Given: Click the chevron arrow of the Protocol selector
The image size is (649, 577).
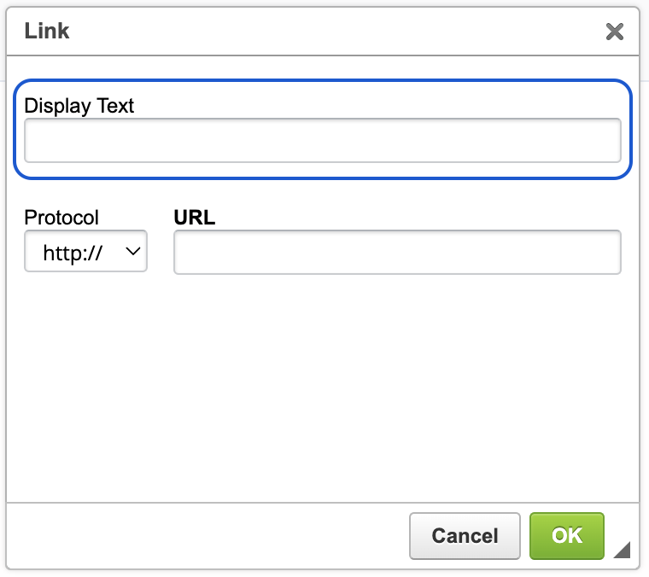Looking at the screenshot, I should [x=133, y=251].
